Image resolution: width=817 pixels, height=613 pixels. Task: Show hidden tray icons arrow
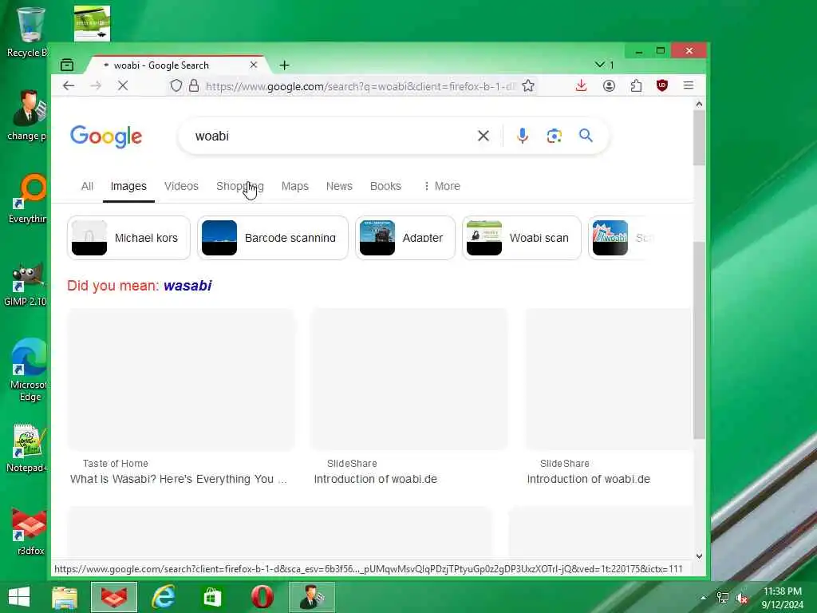(x=704, y=598)
